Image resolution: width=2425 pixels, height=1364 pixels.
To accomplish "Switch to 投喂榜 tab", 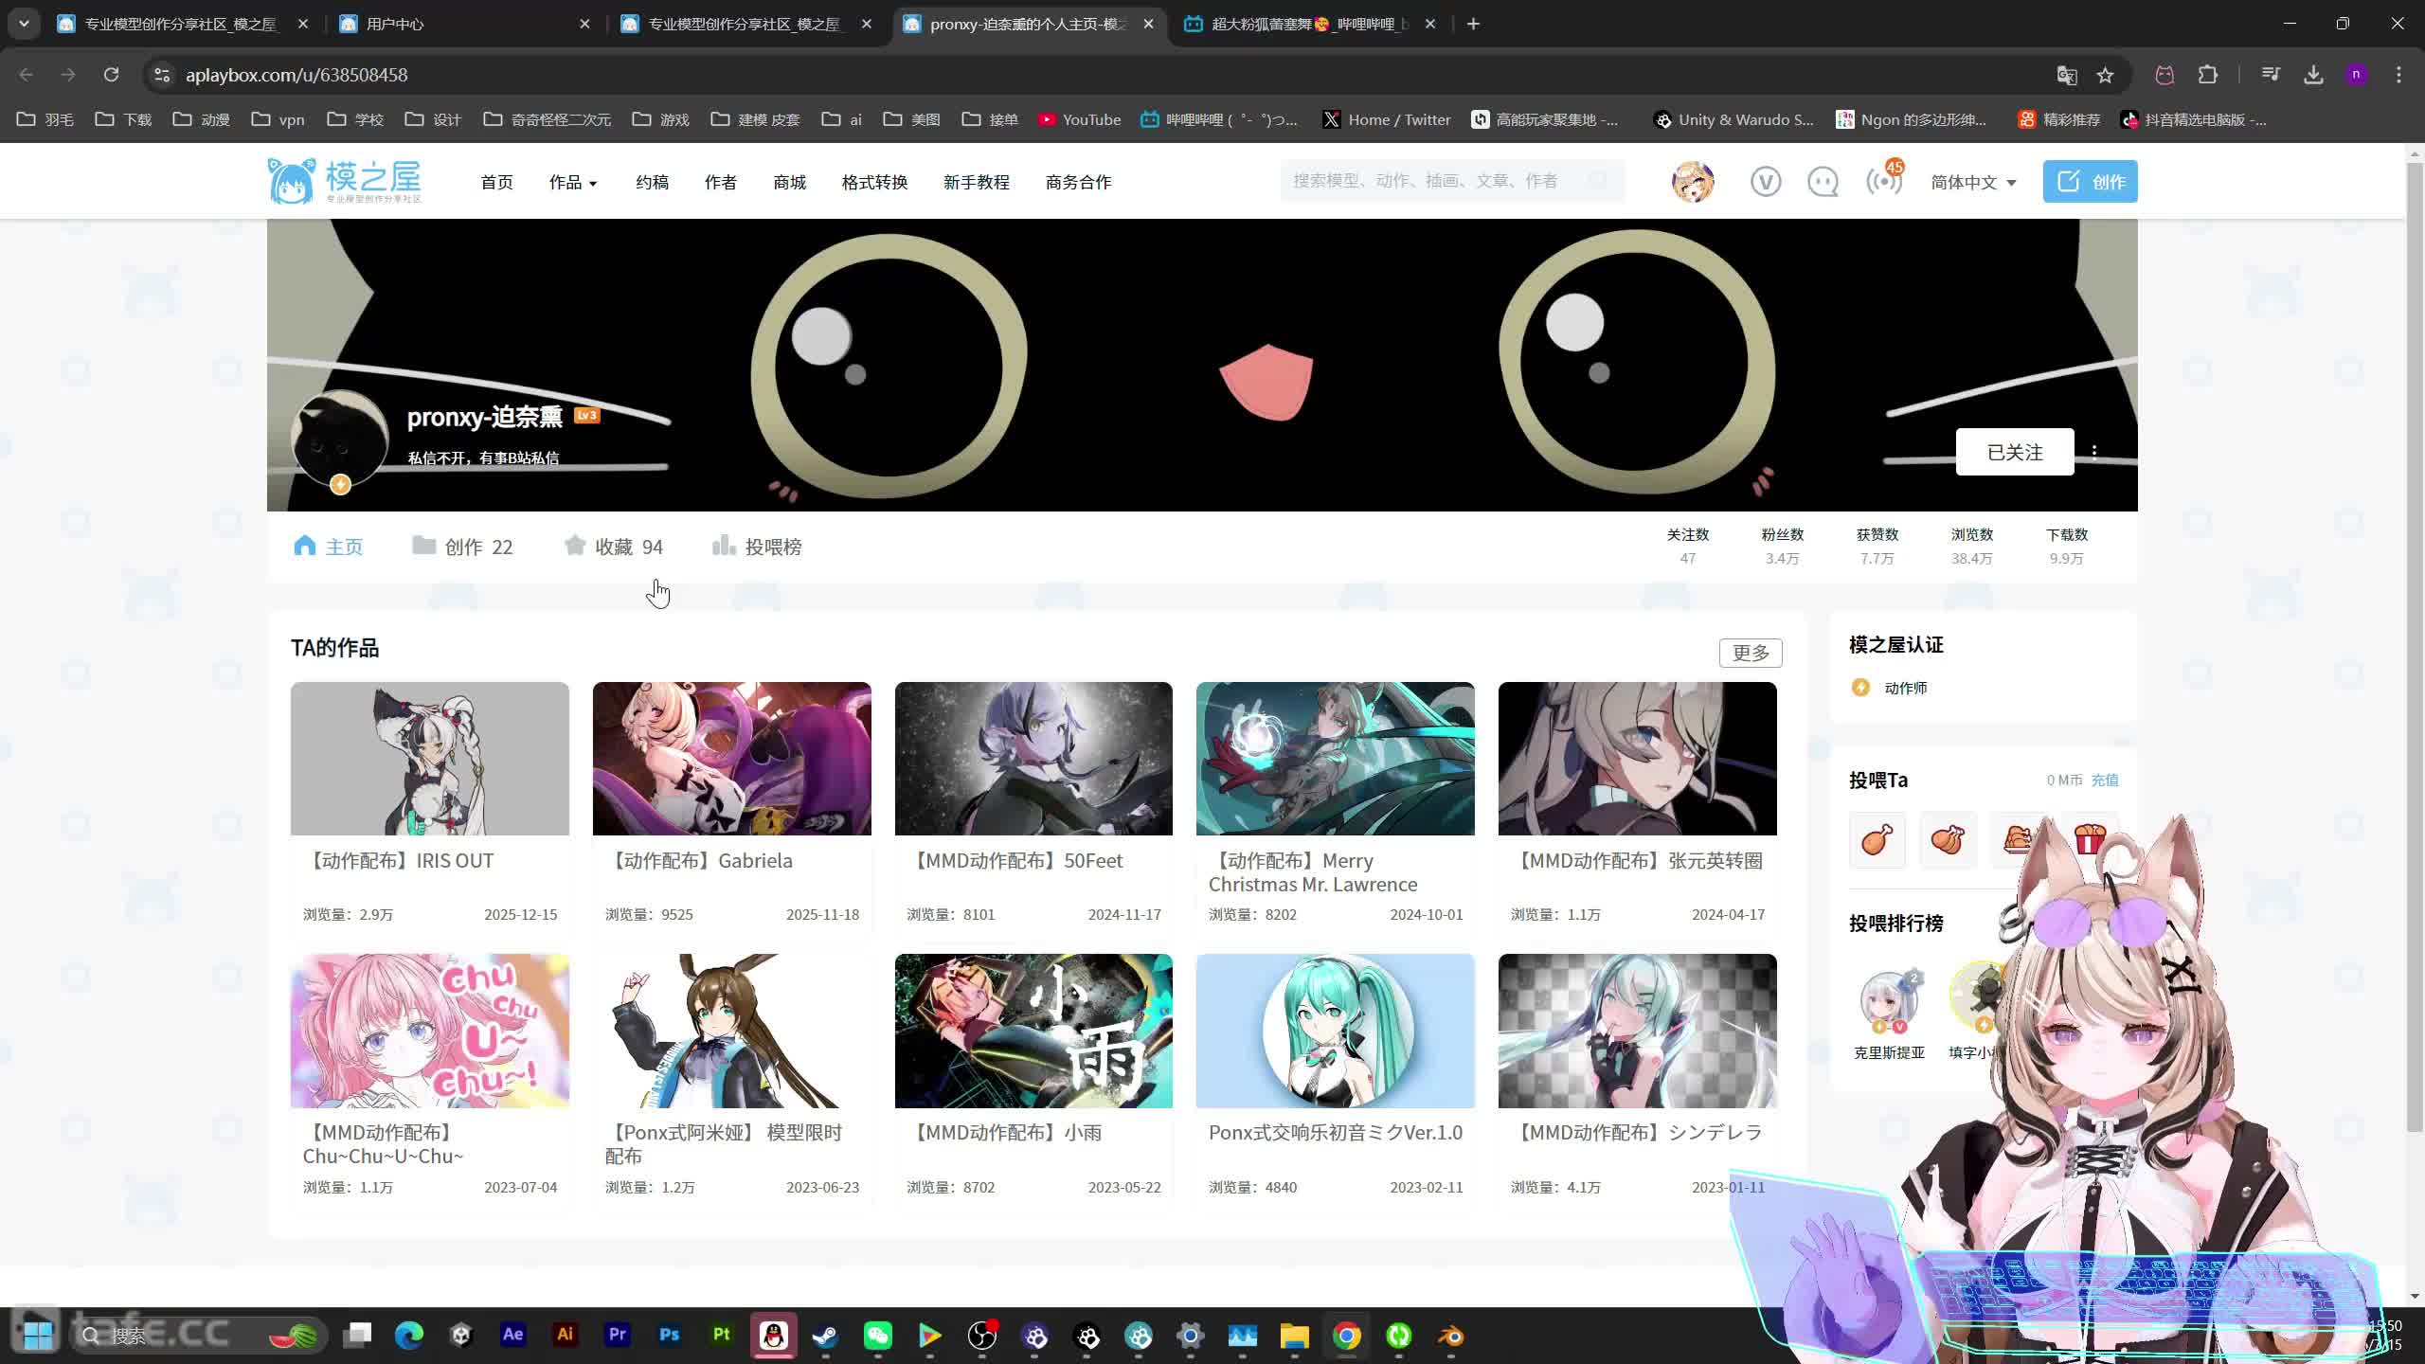I will click(x=757, y=547).
